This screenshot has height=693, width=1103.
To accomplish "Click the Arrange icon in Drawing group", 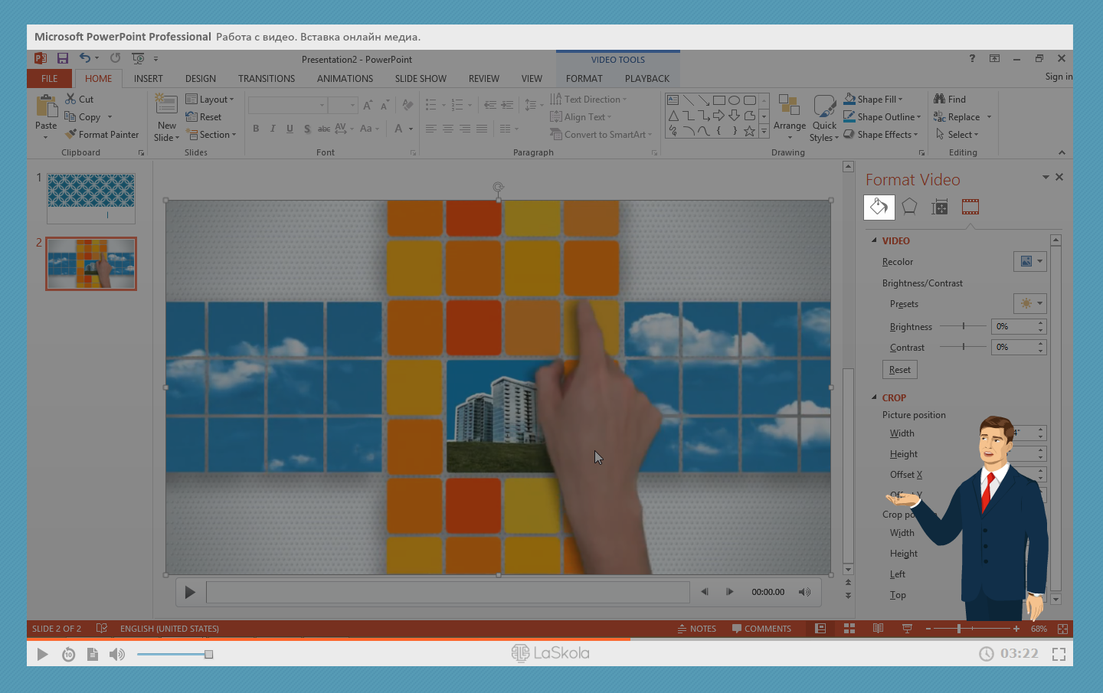I will pyautogui.click(x=789, y=106).
